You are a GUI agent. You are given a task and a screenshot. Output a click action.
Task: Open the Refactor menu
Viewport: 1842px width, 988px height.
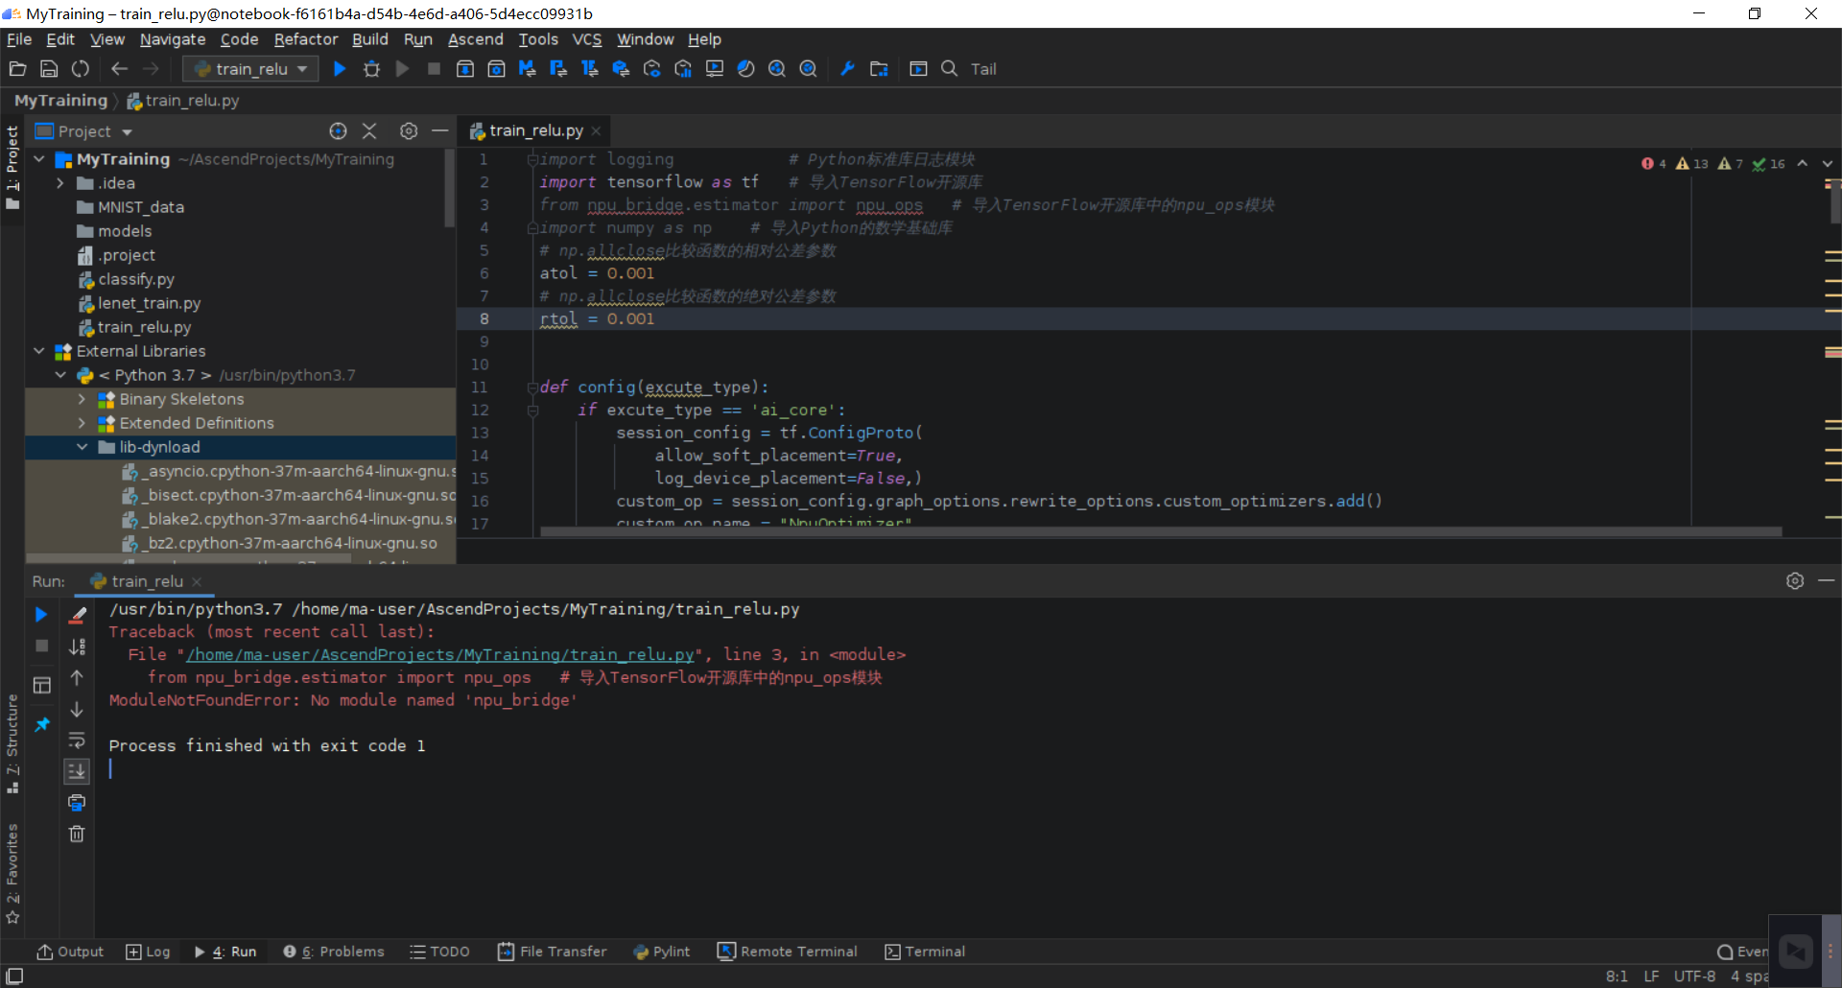[306, 39]
